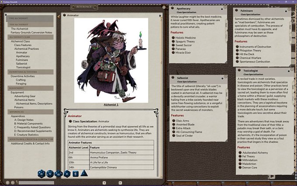Go to previous reference page

click(x=104, y=183)
